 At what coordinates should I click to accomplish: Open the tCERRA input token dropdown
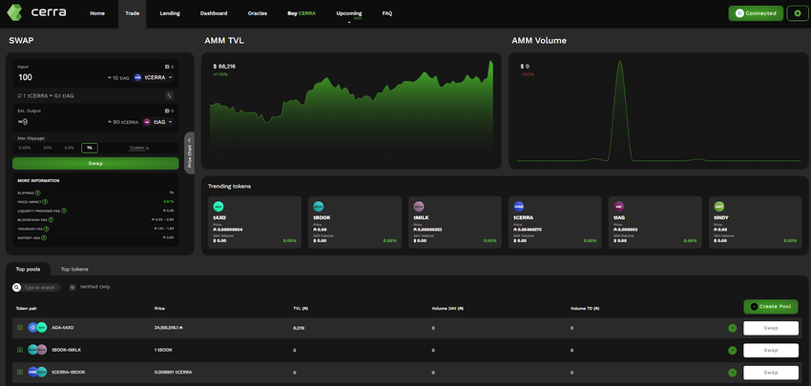tap(157, 77)
